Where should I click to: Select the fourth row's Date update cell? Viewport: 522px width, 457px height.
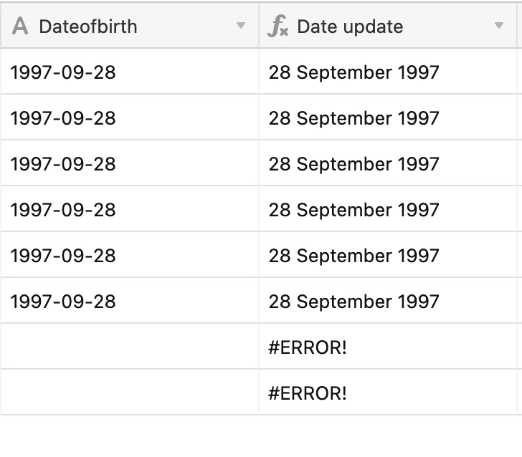(353, 210)
